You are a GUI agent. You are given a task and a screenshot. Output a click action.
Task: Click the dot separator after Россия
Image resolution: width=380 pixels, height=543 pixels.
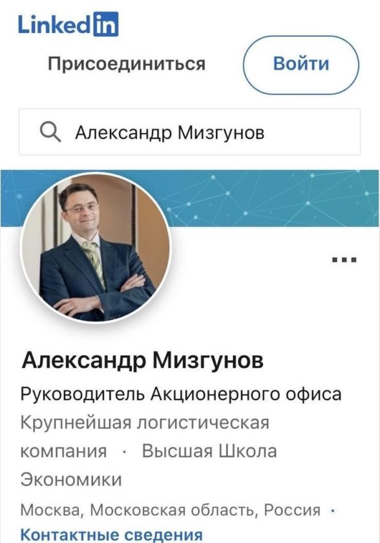pos(333,511)
